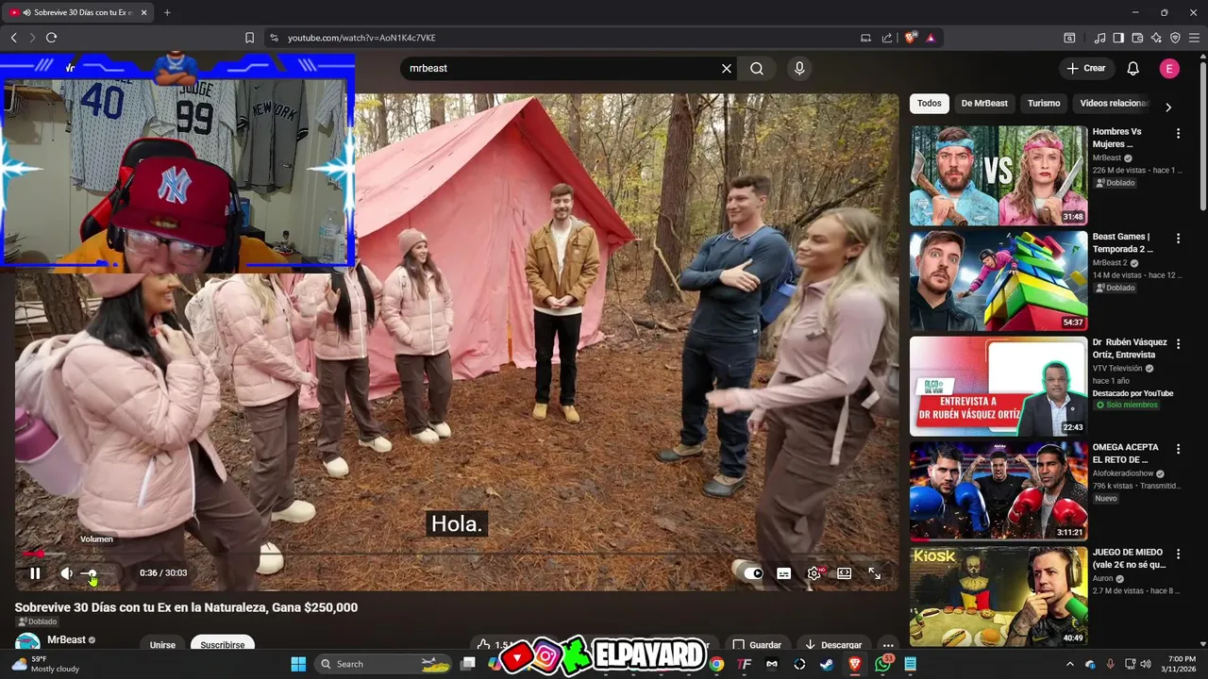Image resolution: width=1208 pixels, height=679 pixels.
Task: Open YouTube notifications bell
Action: coord(1133,68)
